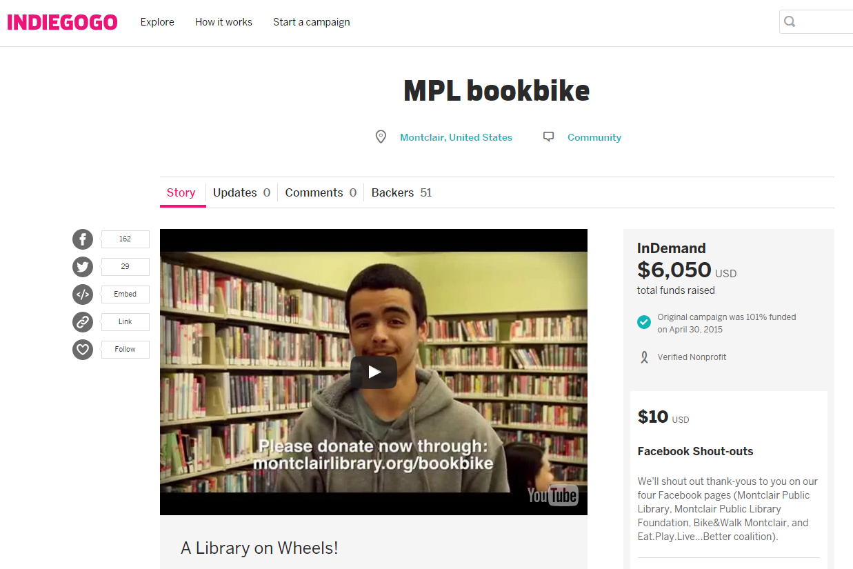
Task: Click the Community category speech icon
Action: click(549, 137)
